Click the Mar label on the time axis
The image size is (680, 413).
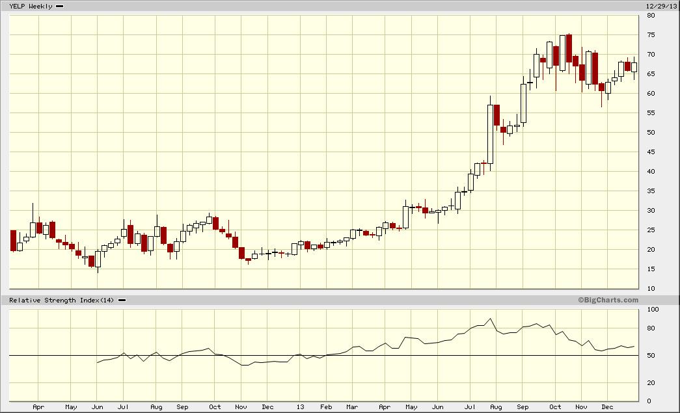352,407
